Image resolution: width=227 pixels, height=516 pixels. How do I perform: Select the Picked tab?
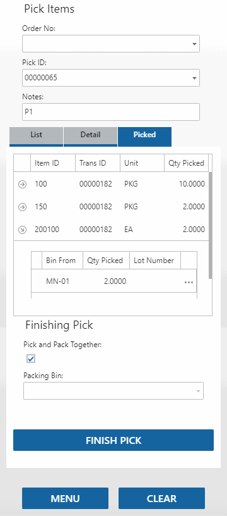[x=144, y=136]
